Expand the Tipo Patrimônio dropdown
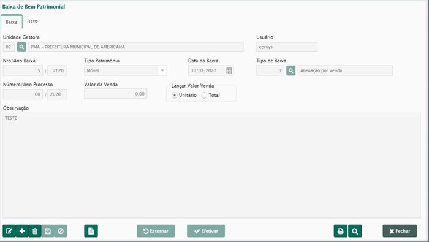Viewport: 429px width, 242px height. [162, 70]
